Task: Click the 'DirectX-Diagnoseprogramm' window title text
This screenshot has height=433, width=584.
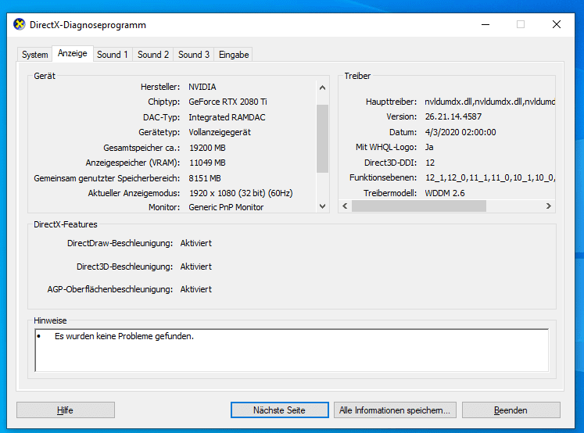Action: coord(88,25)
